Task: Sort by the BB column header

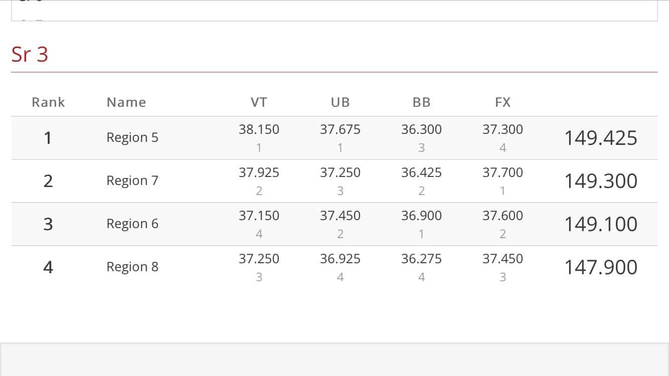Action: click(x=421, y=103)
